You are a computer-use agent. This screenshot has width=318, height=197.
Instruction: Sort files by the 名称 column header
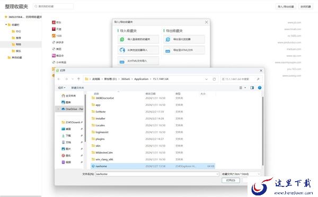(96, 94)
